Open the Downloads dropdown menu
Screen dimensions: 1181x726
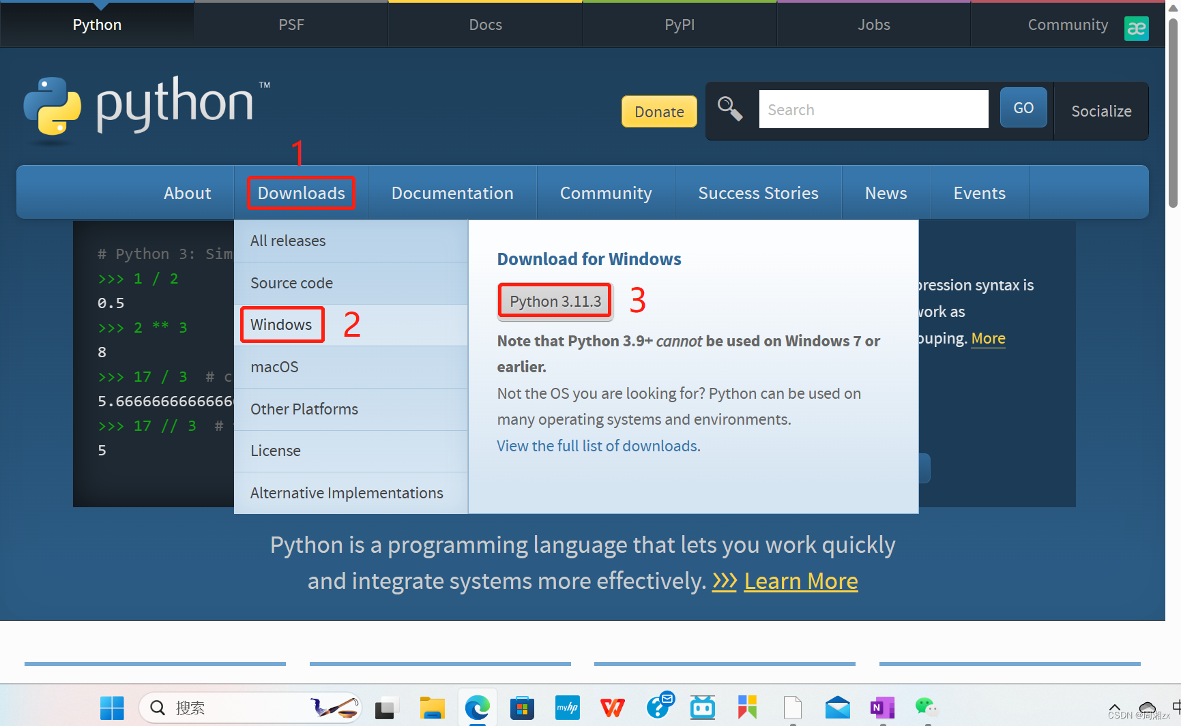coord(300,193)
